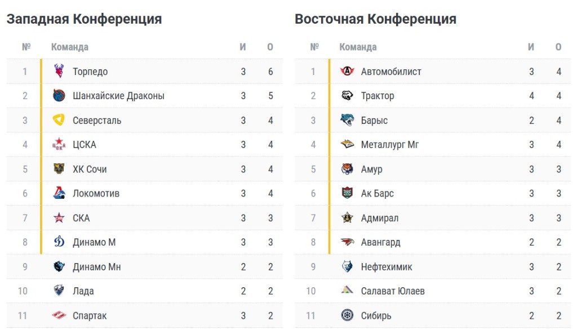
Task: Select the Северсталь yellow logo
Action: tap(59, 120)
